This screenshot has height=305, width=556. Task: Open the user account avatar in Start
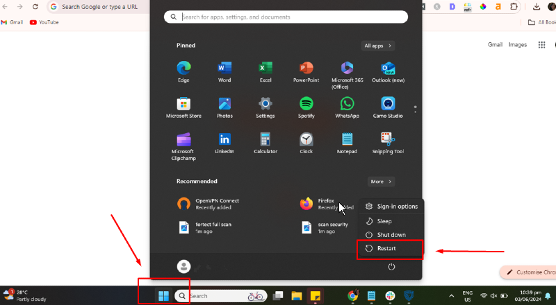183,266
